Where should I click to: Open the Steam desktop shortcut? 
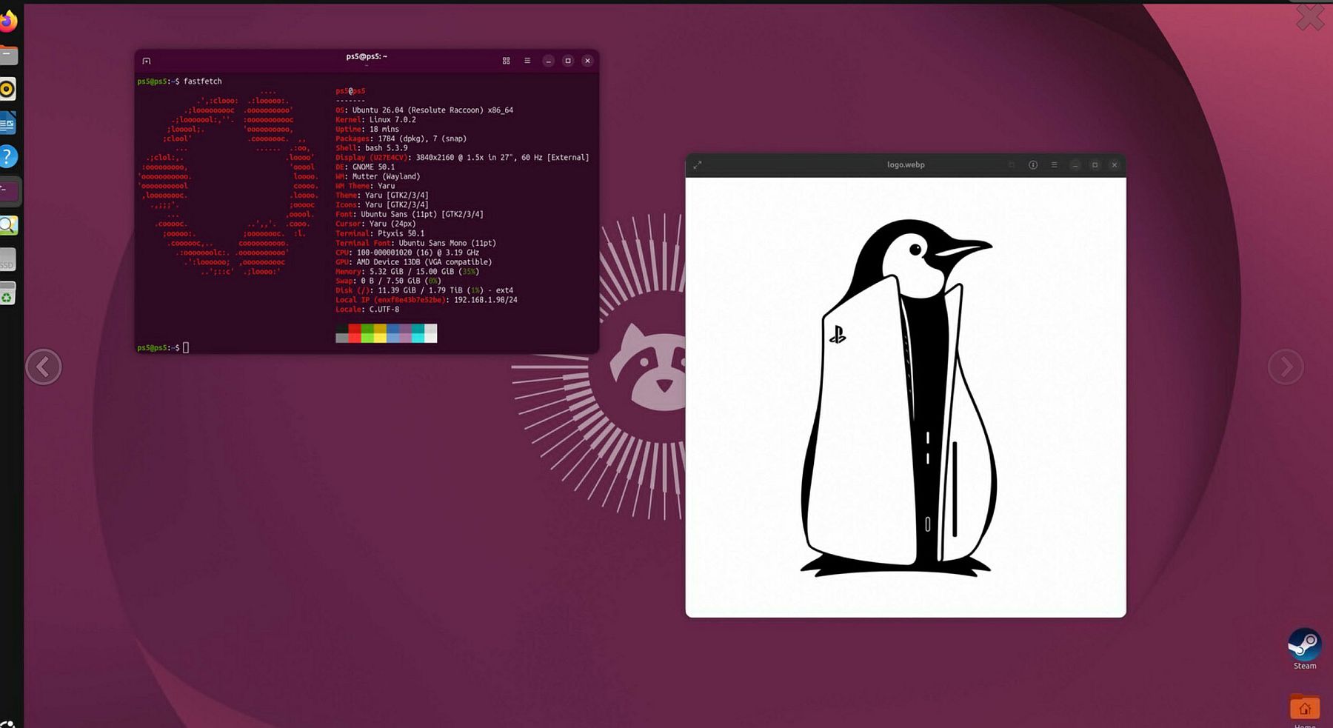[x=1304, y=649]
